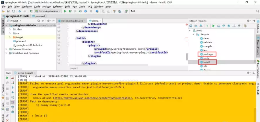Debug DemoApplication with the bug icon
The image size is (260, 122).
70,11
